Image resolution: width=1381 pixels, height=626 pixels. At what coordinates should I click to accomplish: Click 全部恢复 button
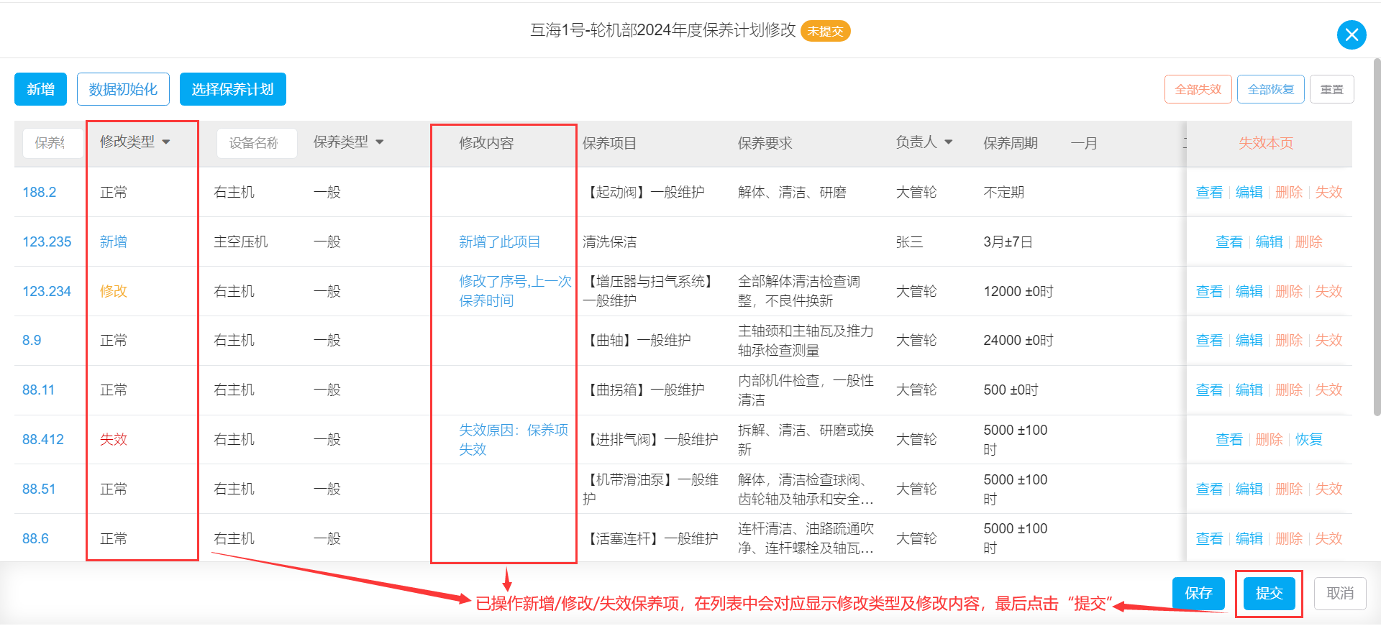tap(1270, 89)
